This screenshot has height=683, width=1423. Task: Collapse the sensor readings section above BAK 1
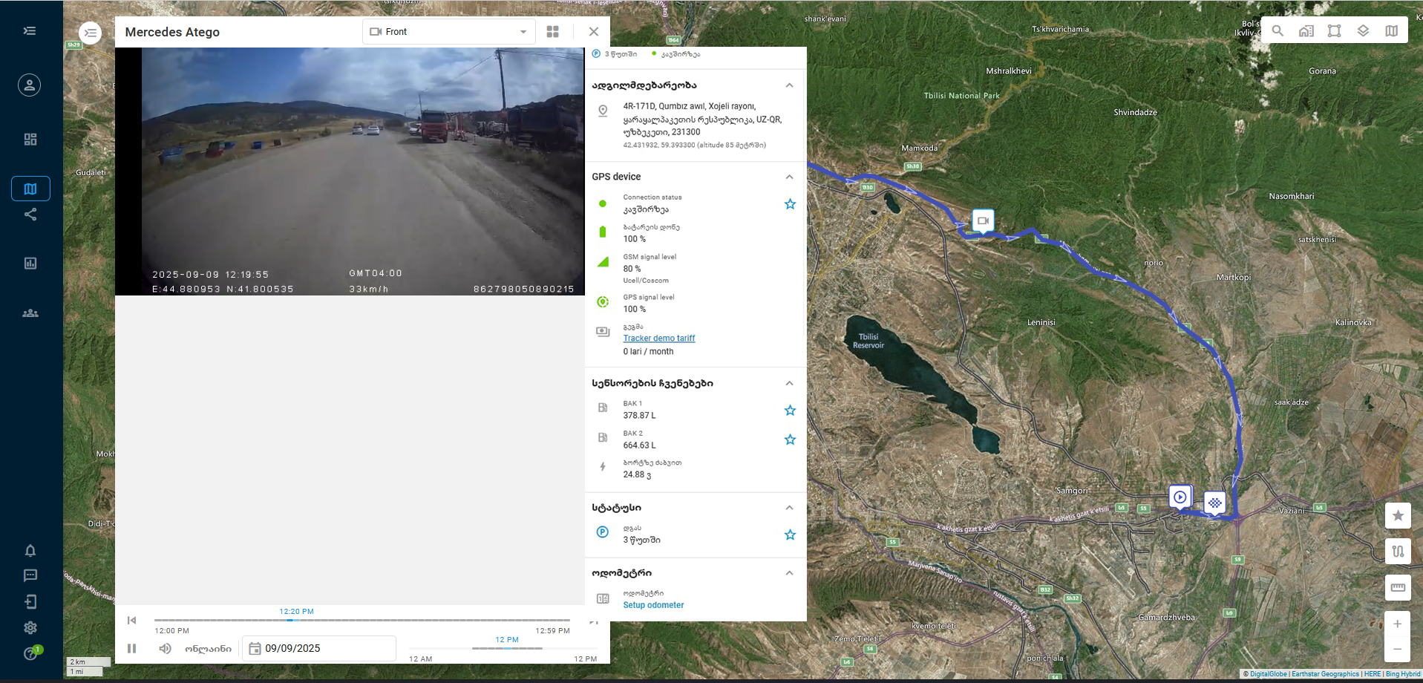789,383
